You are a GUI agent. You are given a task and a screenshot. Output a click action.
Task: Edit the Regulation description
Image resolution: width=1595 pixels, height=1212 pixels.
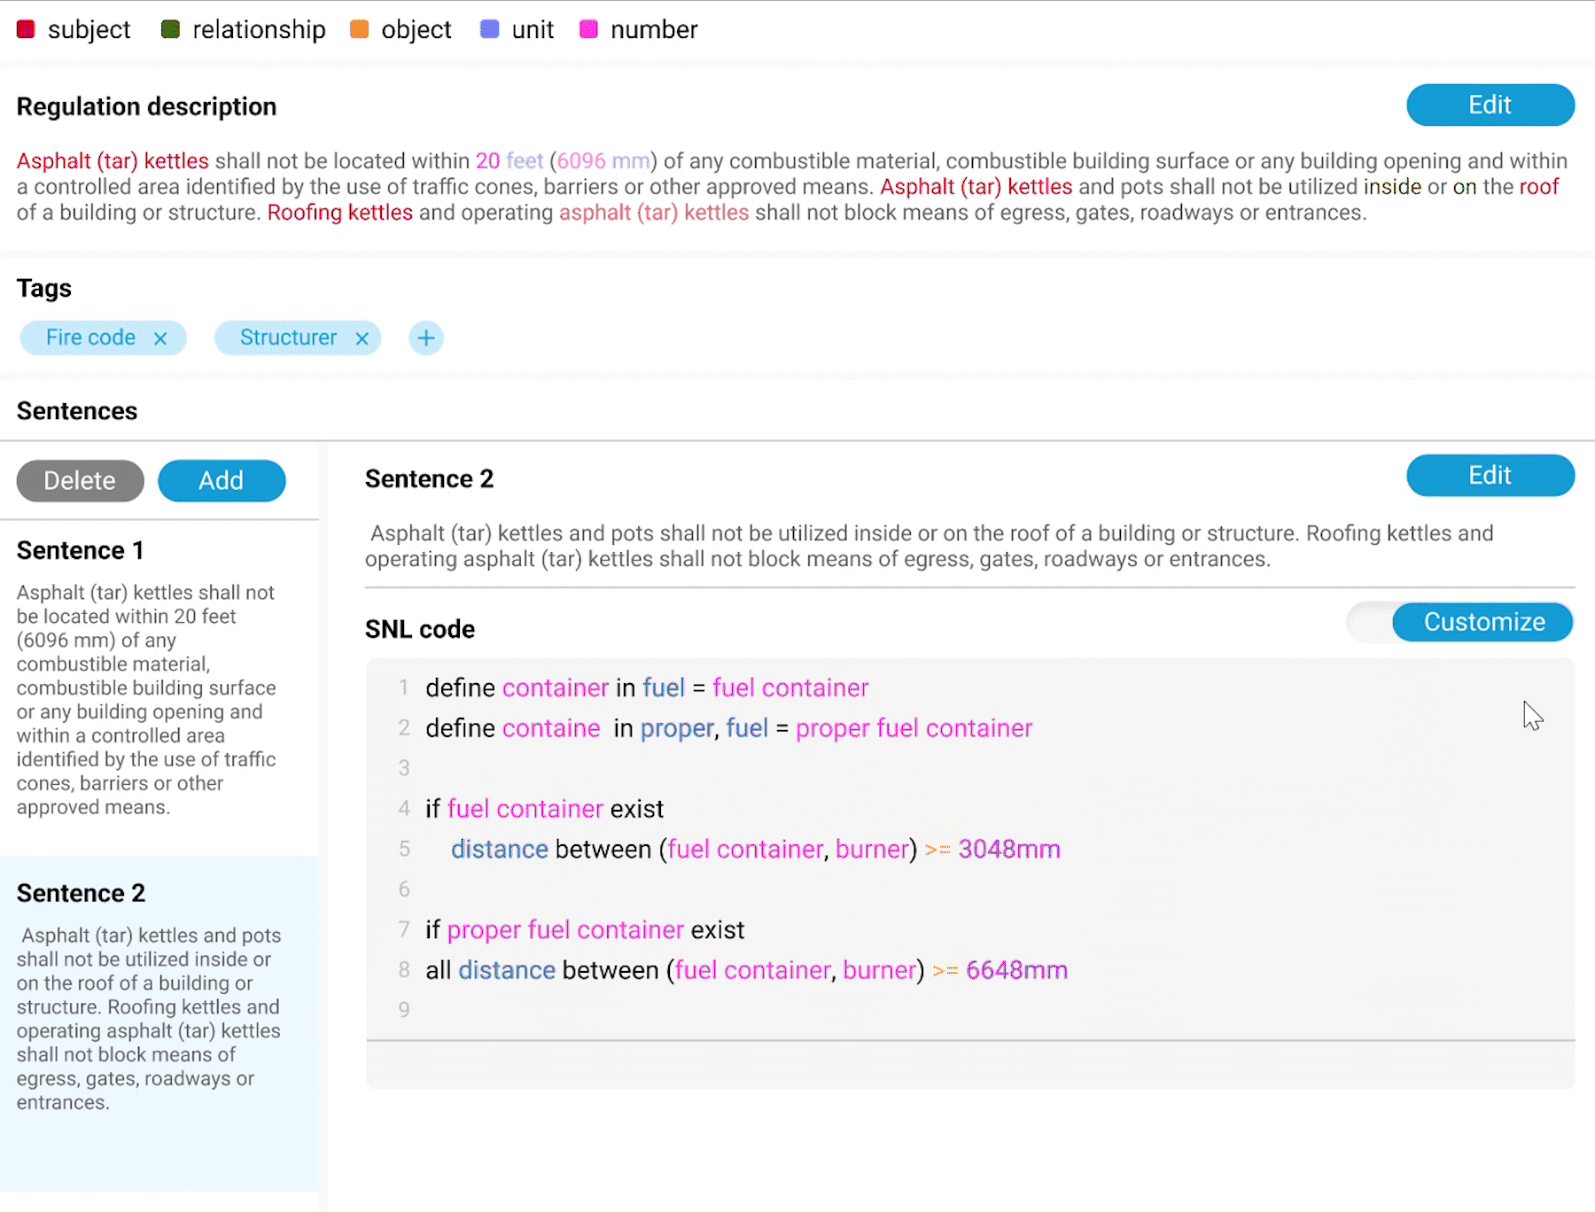pyautogui.click(x=1490, y=105)
